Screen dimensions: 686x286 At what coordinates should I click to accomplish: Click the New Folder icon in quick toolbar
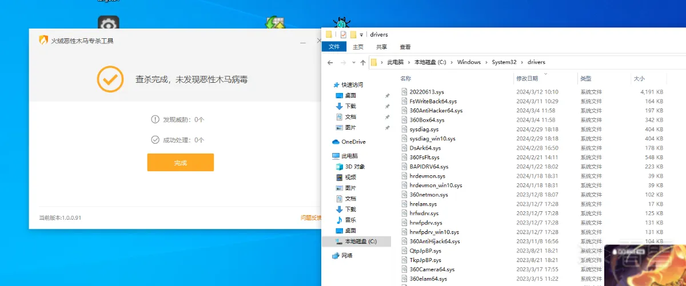click(x=354, y=34)
